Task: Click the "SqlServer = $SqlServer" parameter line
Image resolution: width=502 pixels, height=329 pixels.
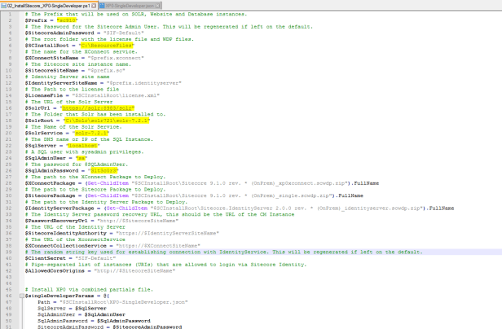Action: pyautogui.click(x=72, y=308)
